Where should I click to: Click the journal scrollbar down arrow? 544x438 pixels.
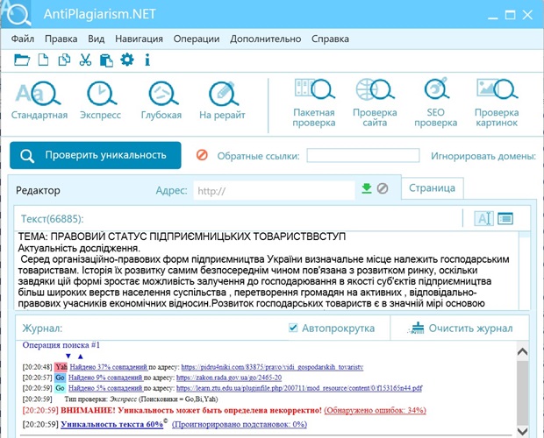[522, 431]
